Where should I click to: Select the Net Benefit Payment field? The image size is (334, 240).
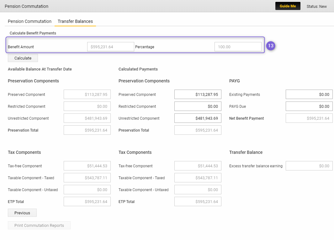(x=309, y=118)
